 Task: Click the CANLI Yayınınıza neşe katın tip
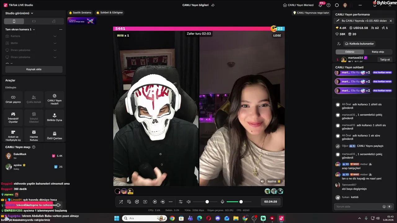[311, 13]
